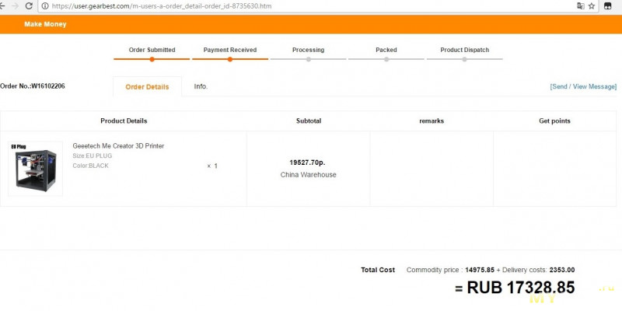Click the quantity × 1 text
The image size is (622, 311).
[x=212, y=166]
